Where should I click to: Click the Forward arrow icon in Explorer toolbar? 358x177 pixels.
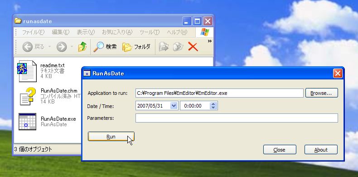62,47
